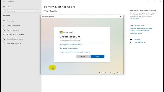The height and width of the screenshot is (92, 164).
Task: Click the Create account heading
Action: tap(70, 37)
